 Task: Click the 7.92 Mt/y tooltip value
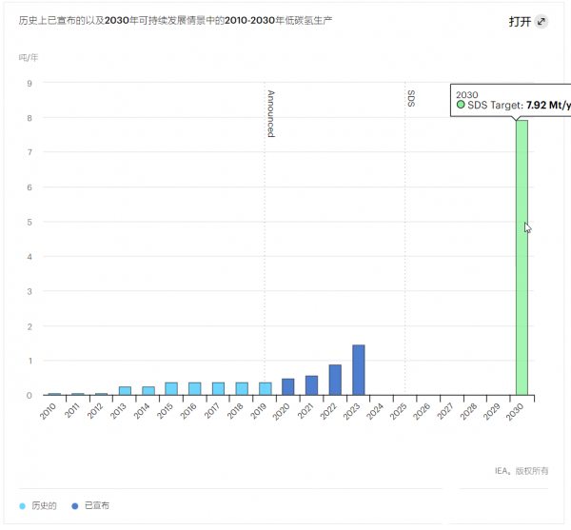[x=547, y=106]
